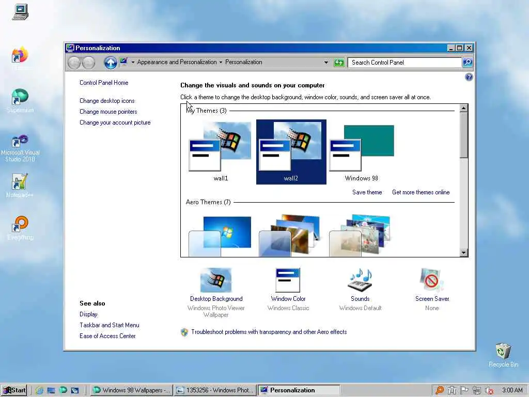Open the address bar history dropdown
529x397 pixels.
[326, 63]
